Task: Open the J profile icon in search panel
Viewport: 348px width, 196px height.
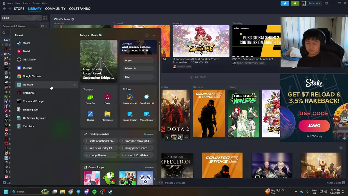Action: (147, 35)
